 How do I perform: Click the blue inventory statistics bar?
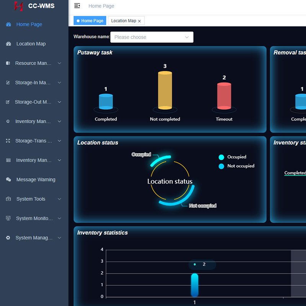pos(194,285)
